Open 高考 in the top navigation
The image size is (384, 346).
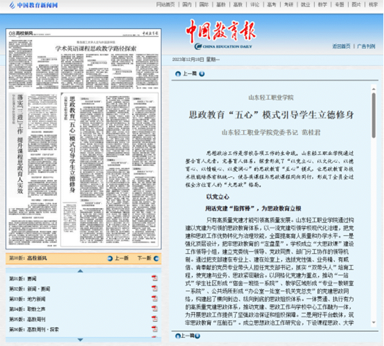click(271, 5)
